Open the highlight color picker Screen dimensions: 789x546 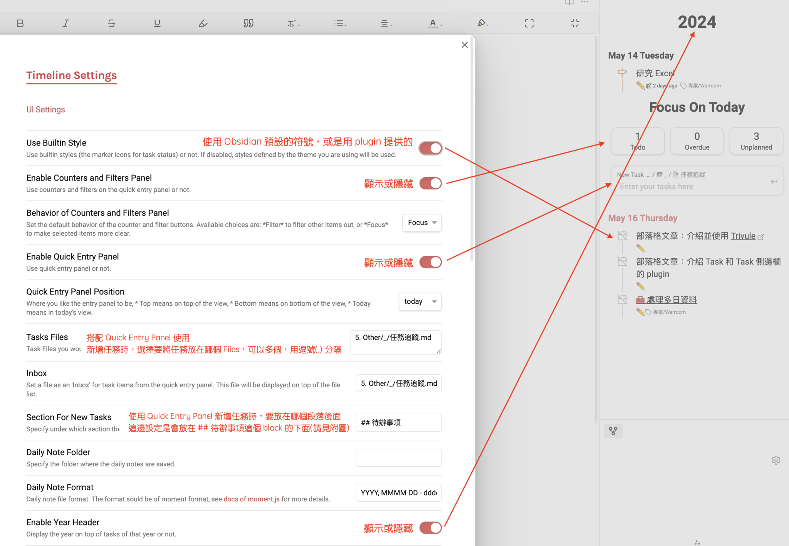tap(483, 23)
